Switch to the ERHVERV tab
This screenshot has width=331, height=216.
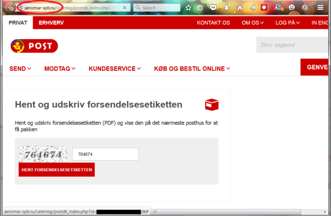coord(51,23)
